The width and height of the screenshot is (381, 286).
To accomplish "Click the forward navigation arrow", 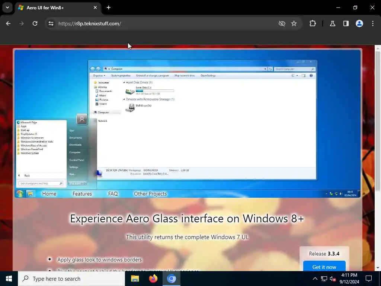I will (22, 23).
